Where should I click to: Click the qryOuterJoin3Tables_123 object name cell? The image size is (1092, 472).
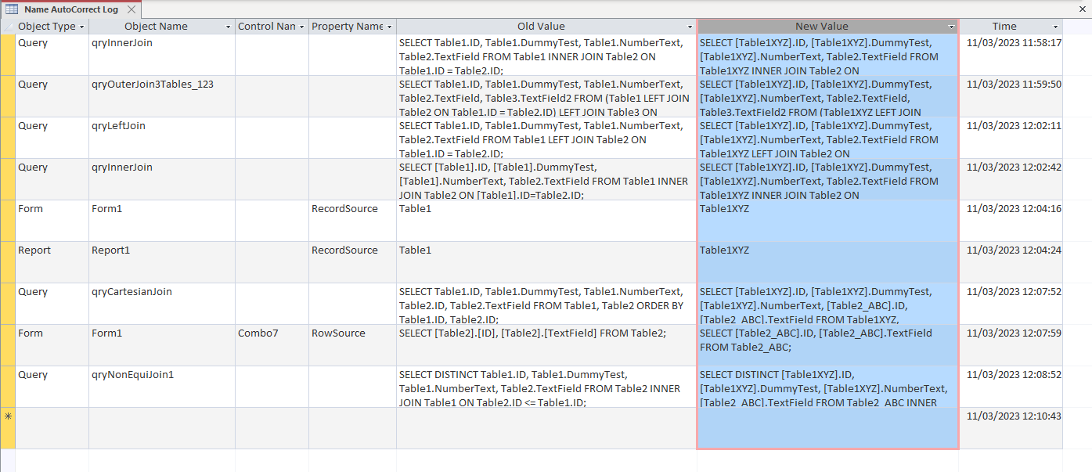[x=162, y=96]
